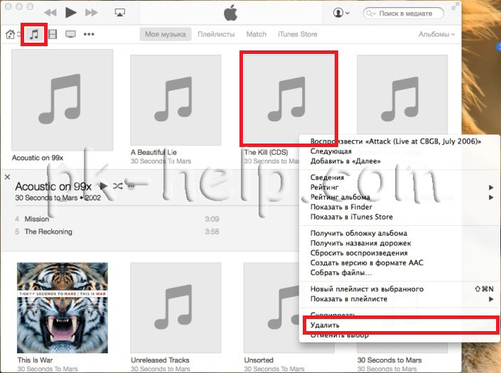This screenshot has width=501, height=373.
Task: Choose Новый плейлист из выбранного
Action: 399,289
